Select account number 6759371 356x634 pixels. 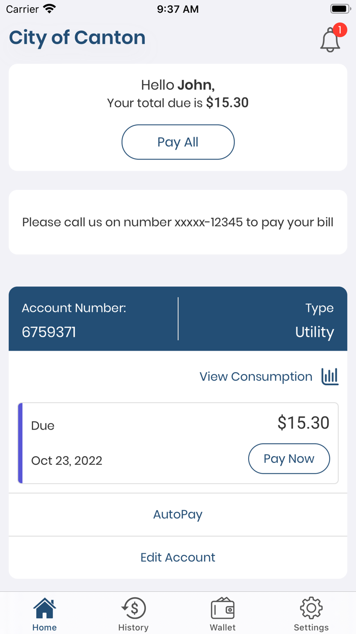(49, 332)
